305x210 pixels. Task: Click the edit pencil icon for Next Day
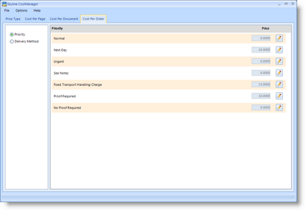tap(279, 50)
